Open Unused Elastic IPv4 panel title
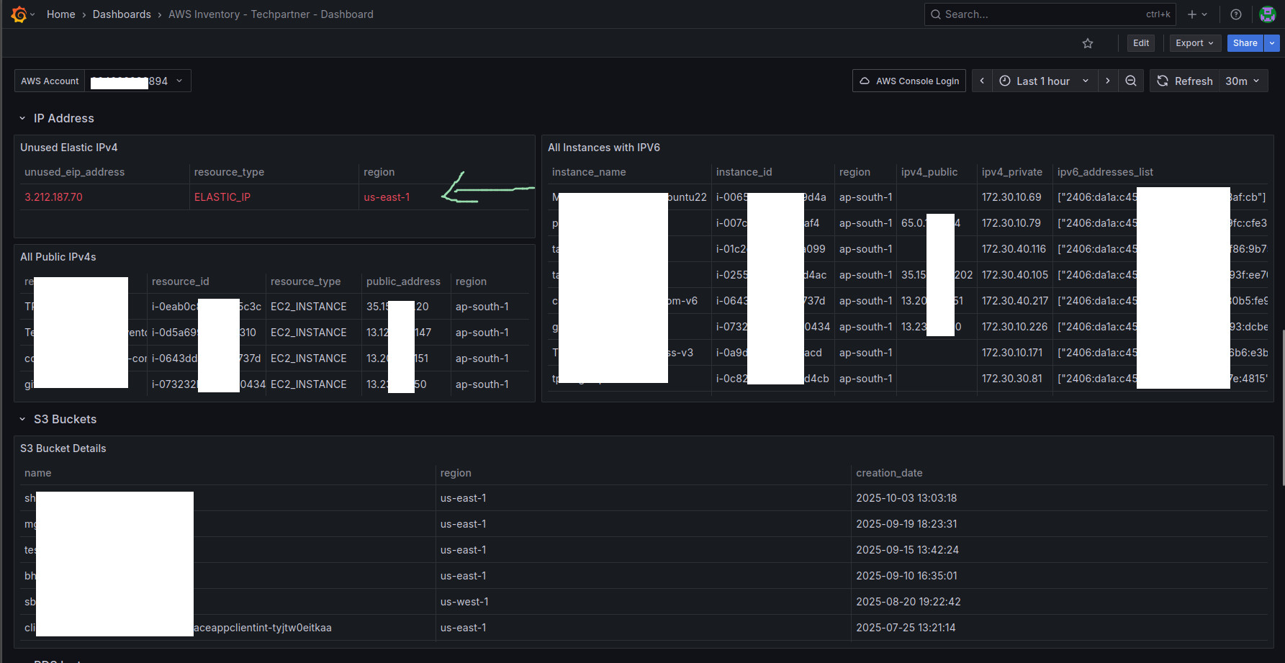The height and width of the screenshot is (663, 1285). 69,148
